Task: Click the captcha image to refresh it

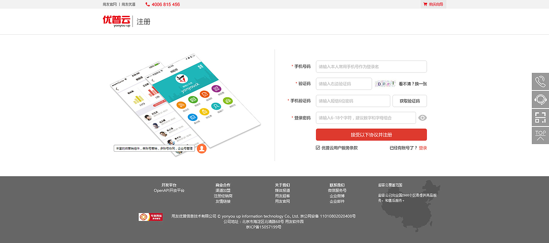Action: click(x=385, y=84)
